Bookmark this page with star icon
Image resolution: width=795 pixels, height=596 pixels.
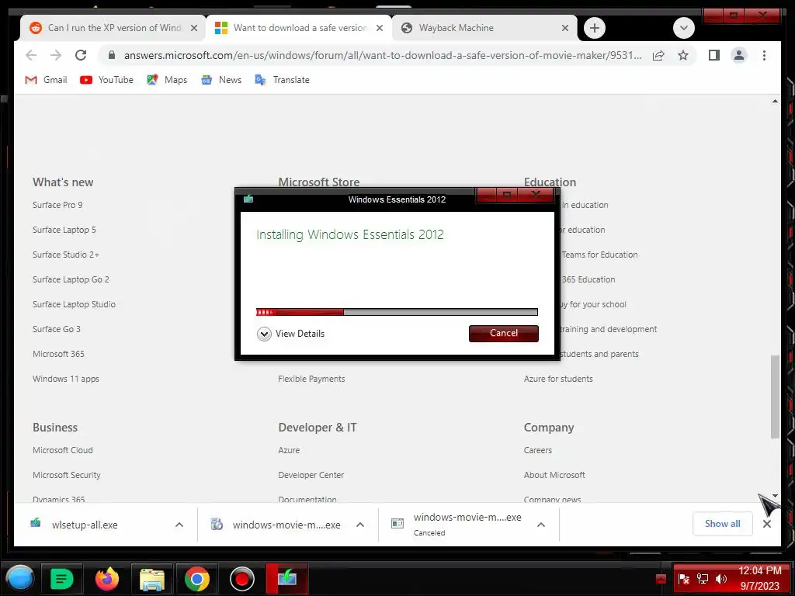coord(683,55)
